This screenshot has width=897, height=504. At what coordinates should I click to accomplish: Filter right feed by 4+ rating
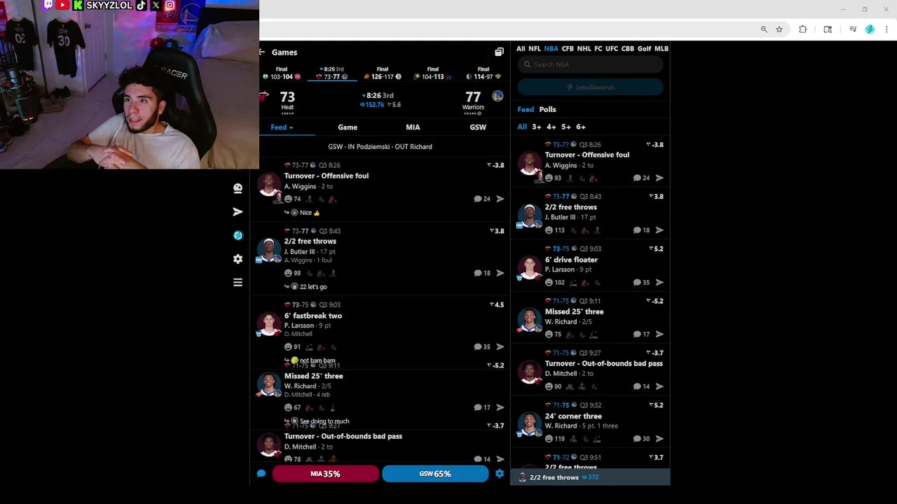[552, 127]
